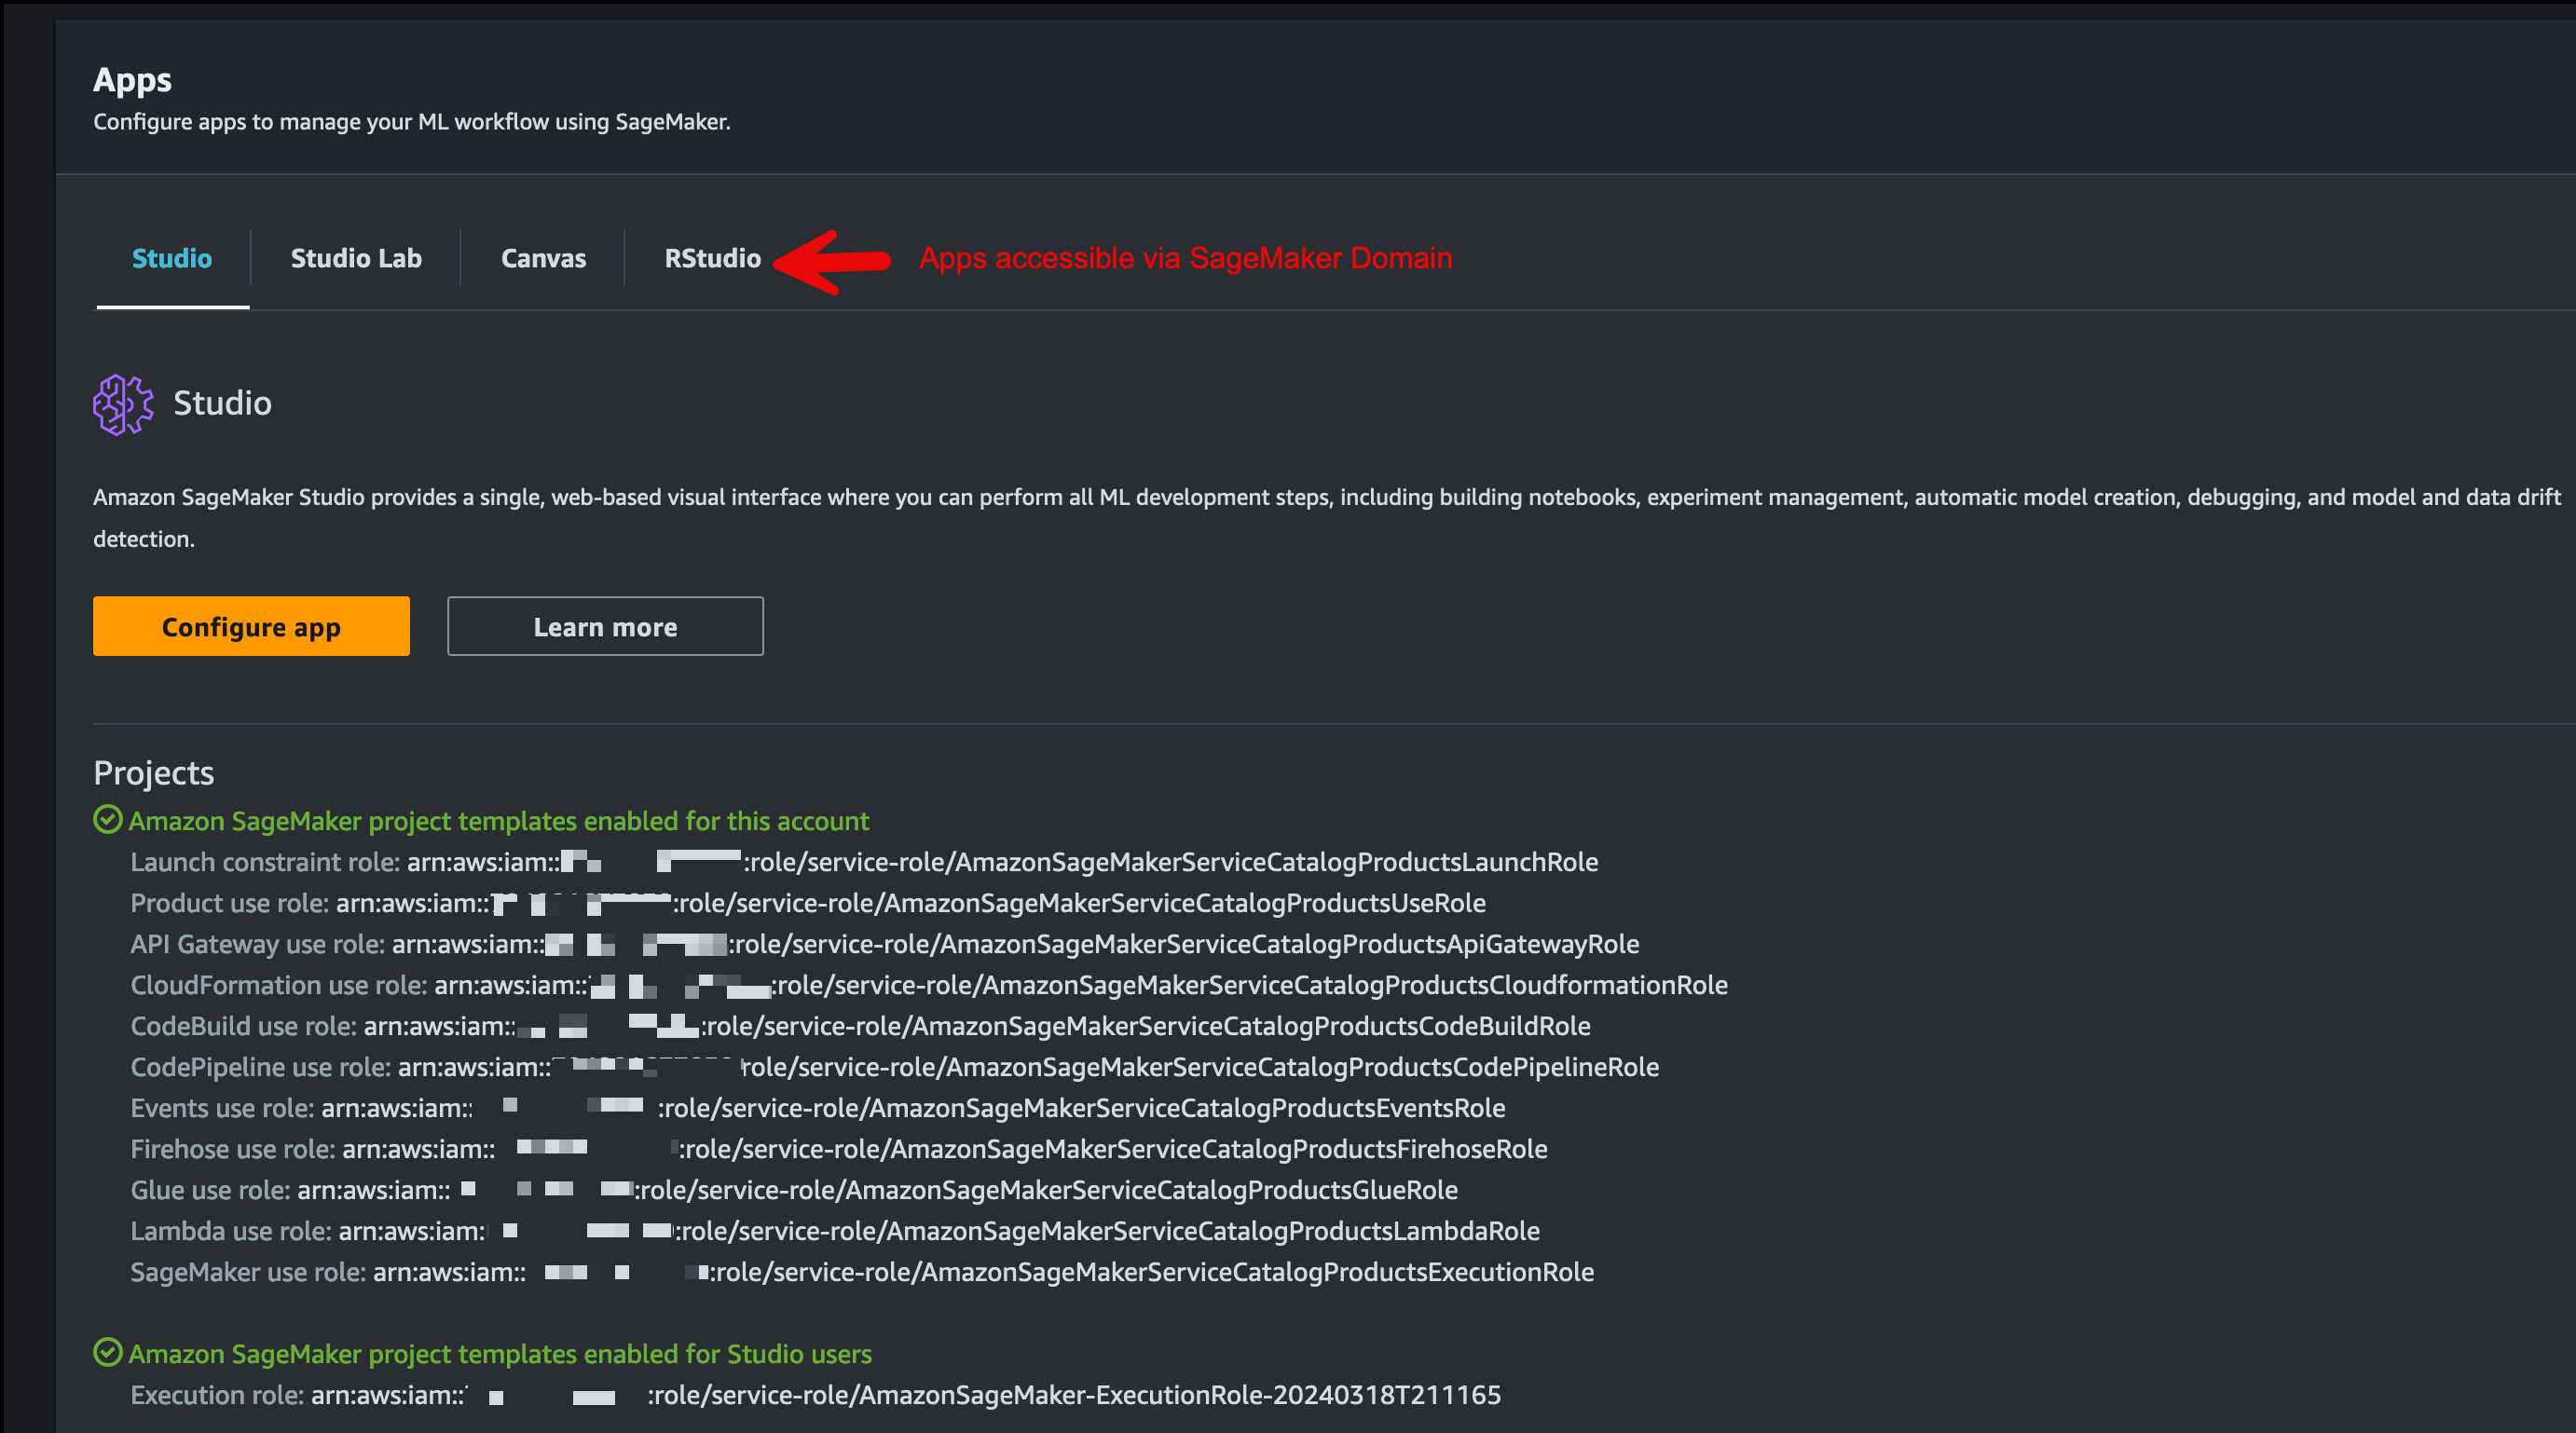Select 'project templates enabled for Studio users' text
The width and height of the screenshot is (2576, 1433).
[620, 1354]
